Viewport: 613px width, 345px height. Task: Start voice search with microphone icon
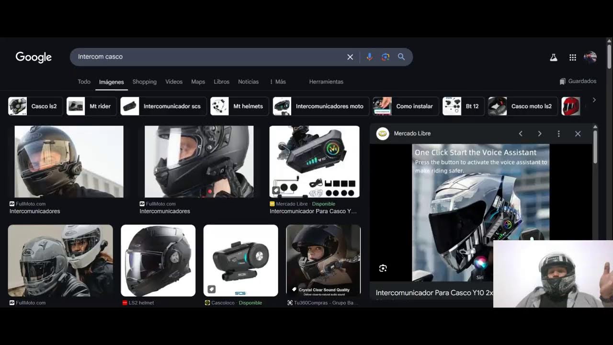pos(369,57)
